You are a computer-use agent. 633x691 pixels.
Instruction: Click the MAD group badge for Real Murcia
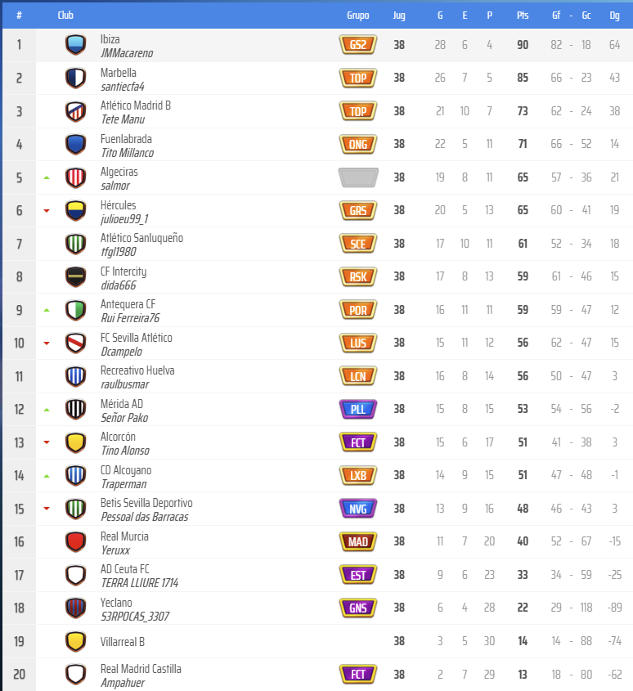click(x=357, y=542)
